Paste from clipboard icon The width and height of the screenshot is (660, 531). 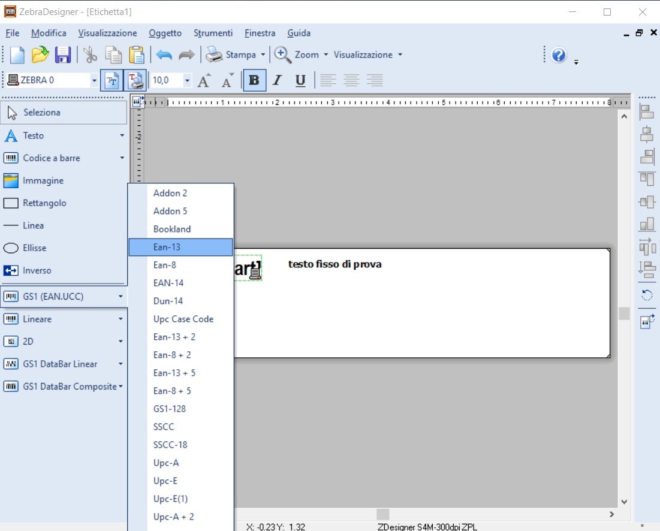pos(137,55)
